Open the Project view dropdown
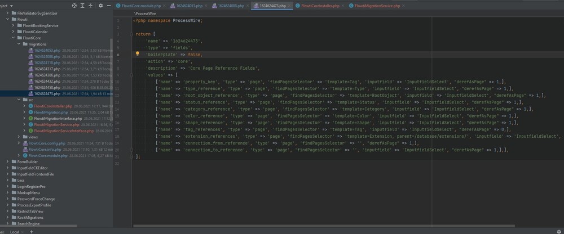The width and height of the screenshot is (564, 234). pos(12,6)
